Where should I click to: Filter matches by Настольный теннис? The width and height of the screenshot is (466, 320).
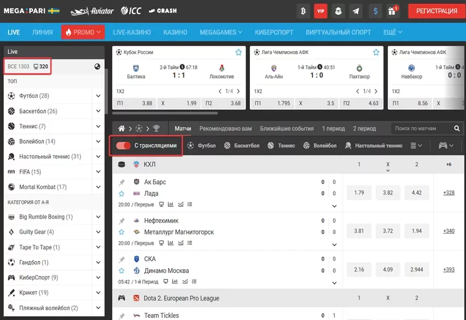point(374,145)
